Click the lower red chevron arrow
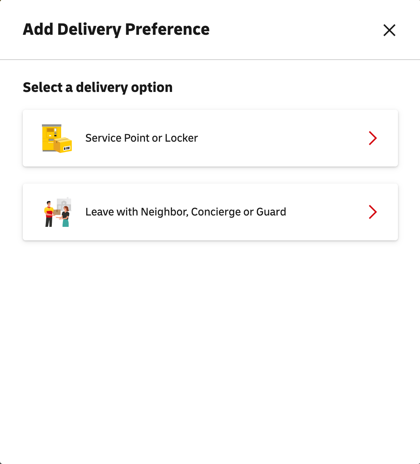Screen dimensions: 420x464 coord(373,212)
